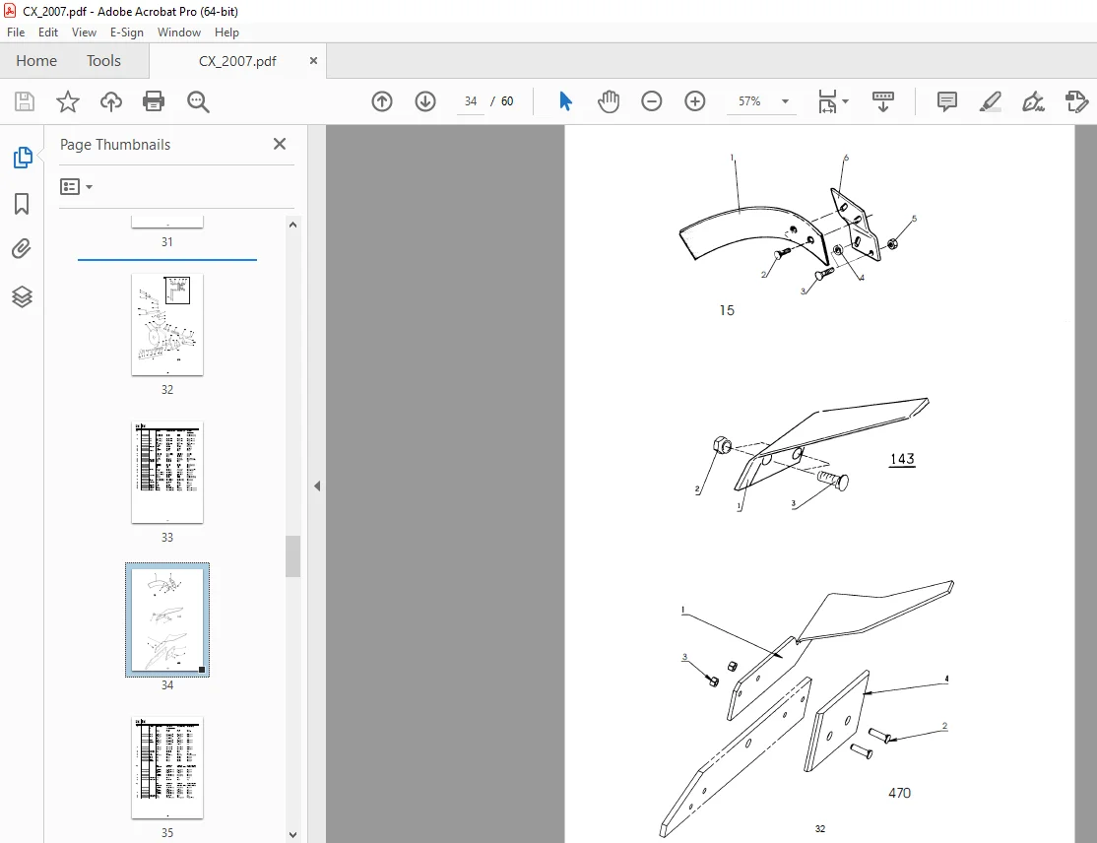Click diagram label 15

(x=727, y=310)
